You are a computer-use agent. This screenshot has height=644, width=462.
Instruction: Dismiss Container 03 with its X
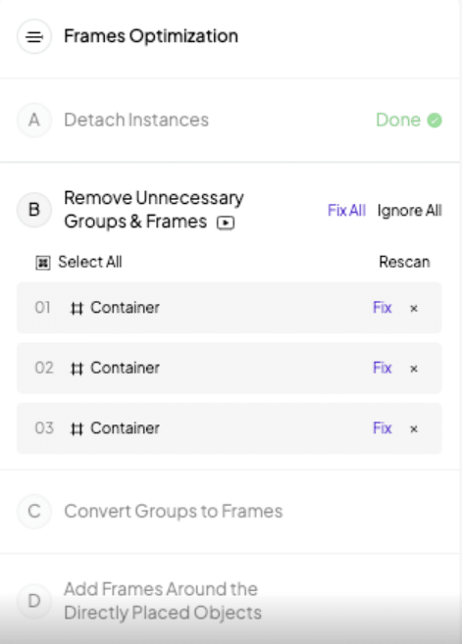414,429
